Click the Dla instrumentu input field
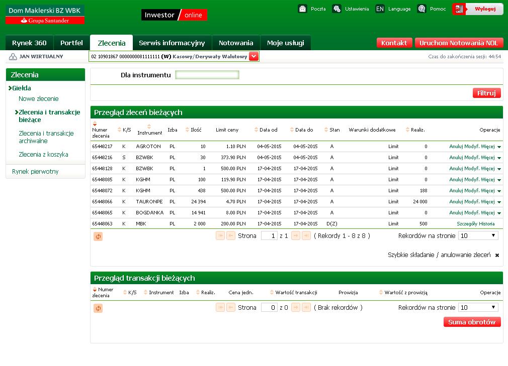The height and width of the screenshot is (366, 508). point(207,75)
